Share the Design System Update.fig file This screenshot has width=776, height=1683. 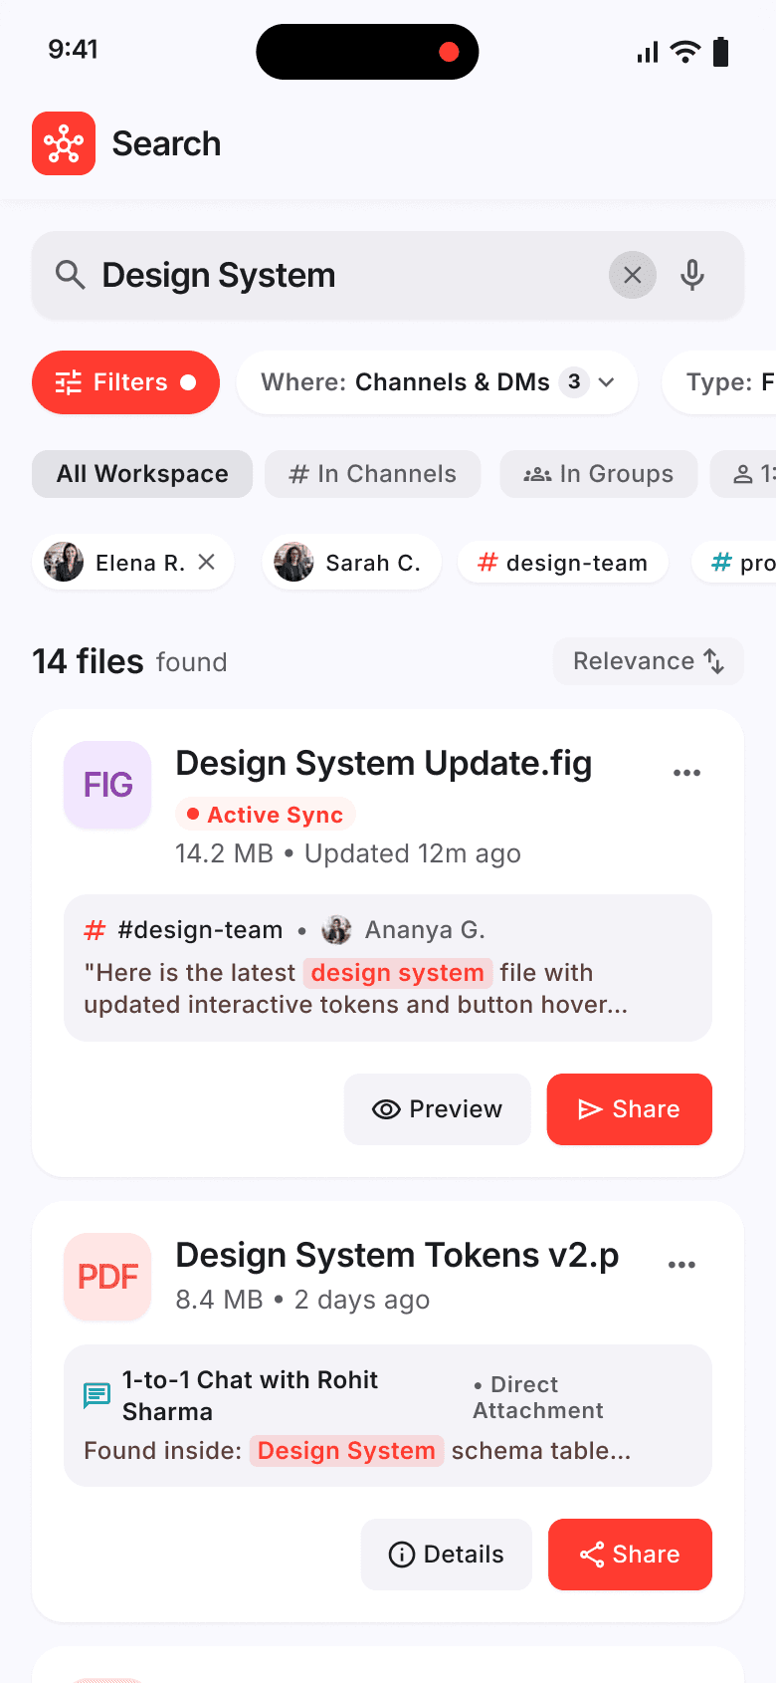point(630,1109)
